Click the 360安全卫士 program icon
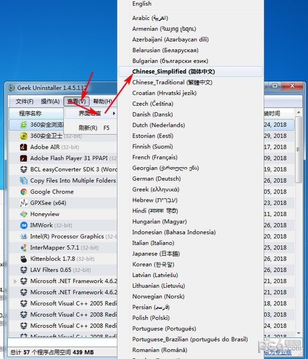This screenshot has width=308, height=359. click(24, 136)
